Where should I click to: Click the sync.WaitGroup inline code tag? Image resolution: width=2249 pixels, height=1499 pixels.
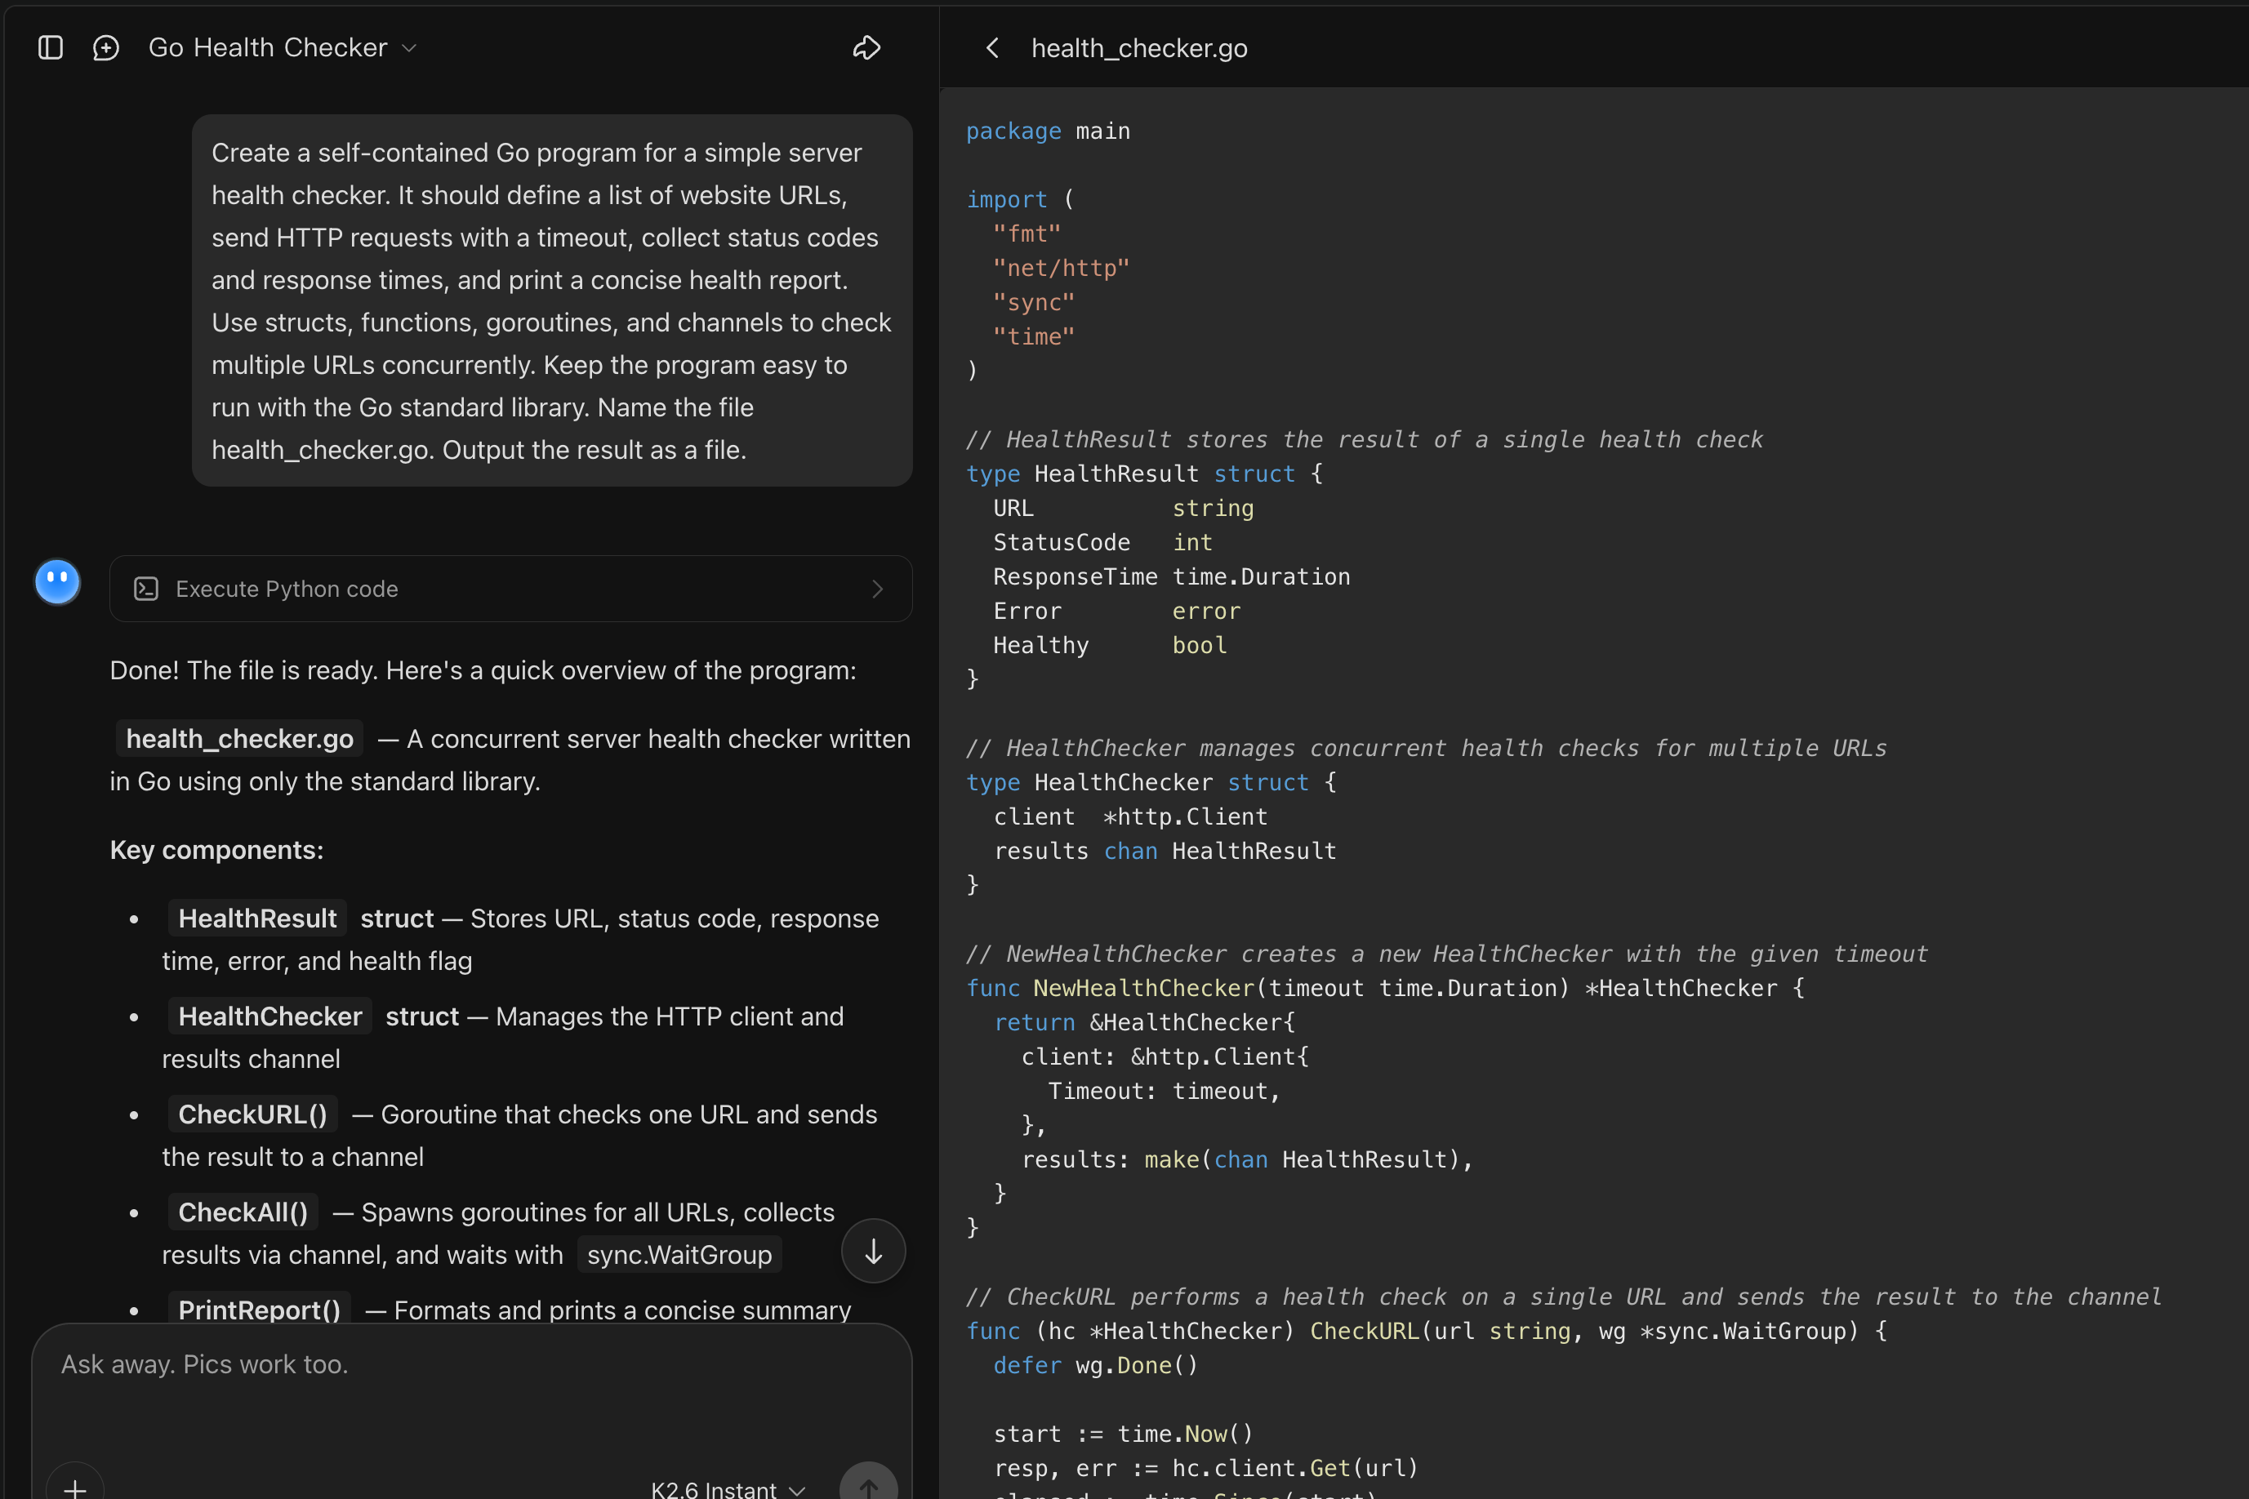tap(680, 1254)
